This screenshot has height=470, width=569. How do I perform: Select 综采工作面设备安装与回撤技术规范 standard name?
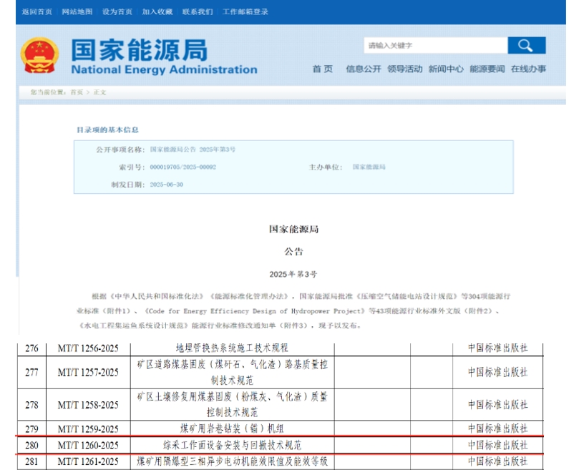point(232,445)
